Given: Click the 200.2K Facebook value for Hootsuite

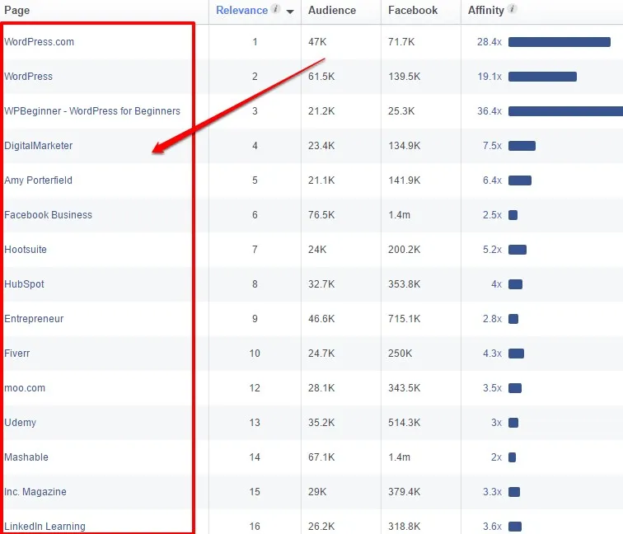Looking at the screenshot, I should click(404, 250).
